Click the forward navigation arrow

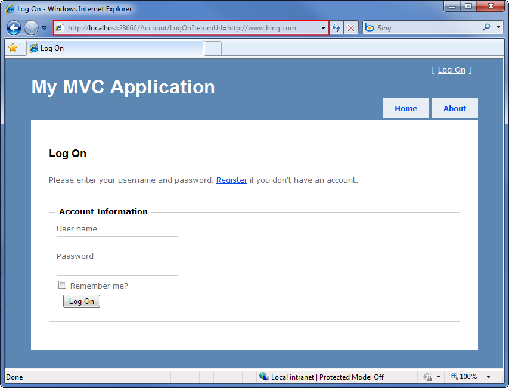pos(30,27)
